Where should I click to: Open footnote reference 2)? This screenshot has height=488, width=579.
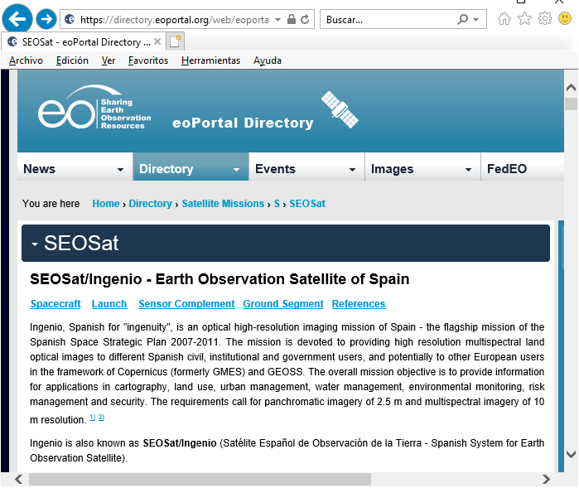[x=101, y=418]
